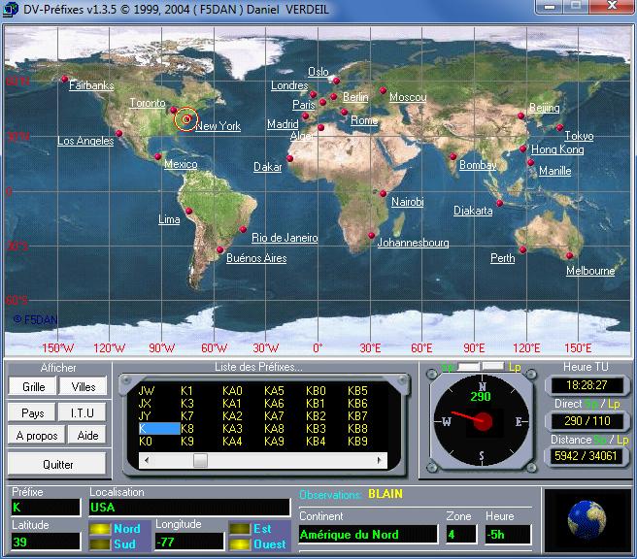Viewport: 637px width, 559px height.
Task: Click the Quitter button
Action: pyautogui.click(x=58, y=464)
